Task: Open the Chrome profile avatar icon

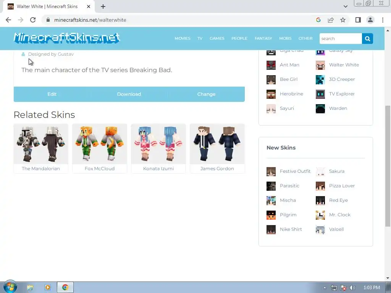Action: coord(370,20)
